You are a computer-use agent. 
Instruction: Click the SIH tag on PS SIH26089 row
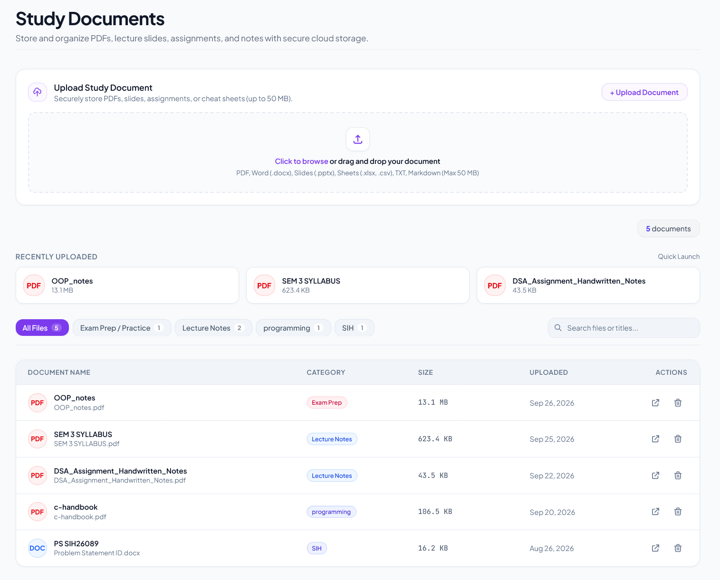coord(317,548)
